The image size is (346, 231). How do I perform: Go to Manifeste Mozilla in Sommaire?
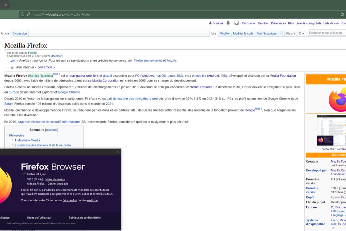[29, 140]
